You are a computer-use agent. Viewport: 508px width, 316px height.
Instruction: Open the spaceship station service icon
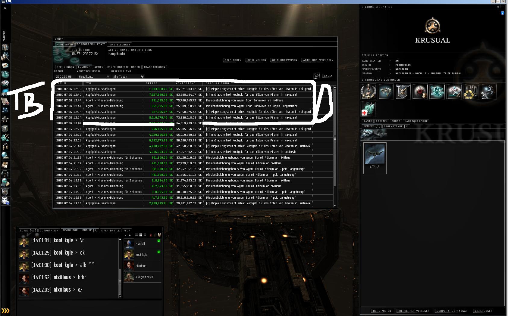tap(386, 91)
